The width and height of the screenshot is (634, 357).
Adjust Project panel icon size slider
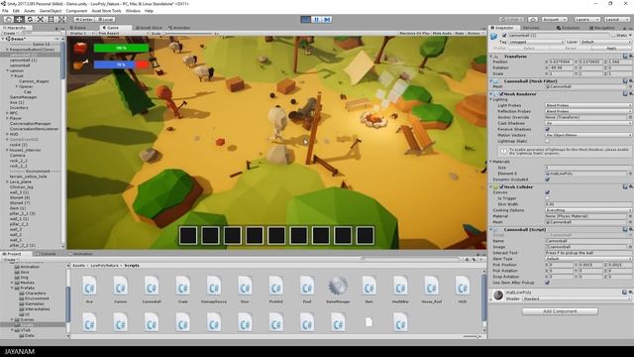(473, 336)
